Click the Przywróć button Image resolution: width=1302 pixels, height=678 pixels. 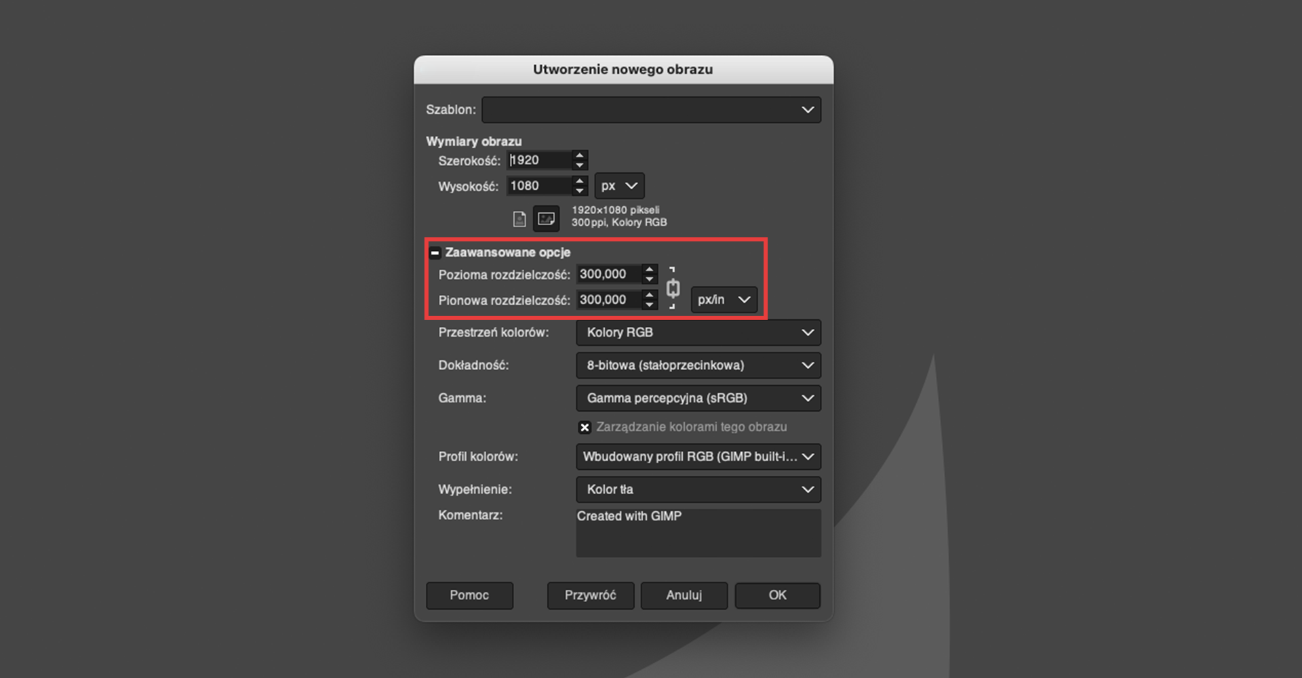(x=591, y=595)
